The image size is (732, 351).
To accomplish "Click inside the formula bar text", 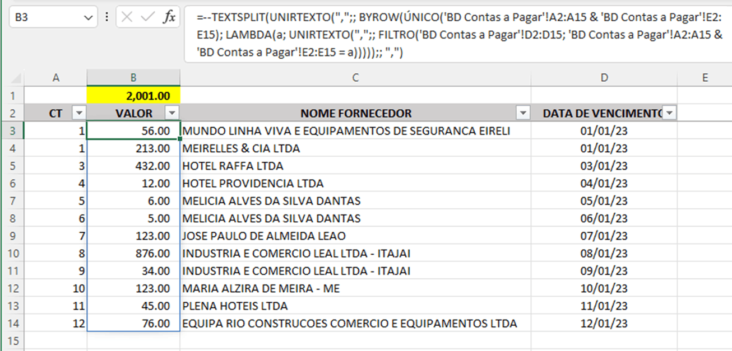I will 457,35.
